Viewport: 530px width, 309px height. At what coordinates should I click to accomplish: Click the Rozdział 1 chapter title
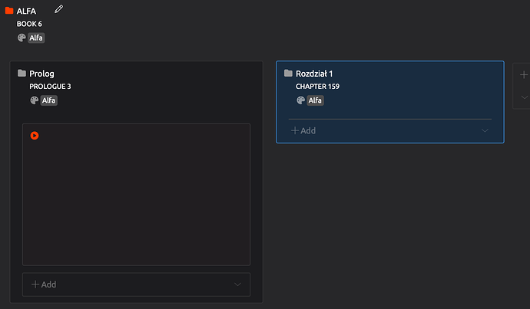[314, 74]
